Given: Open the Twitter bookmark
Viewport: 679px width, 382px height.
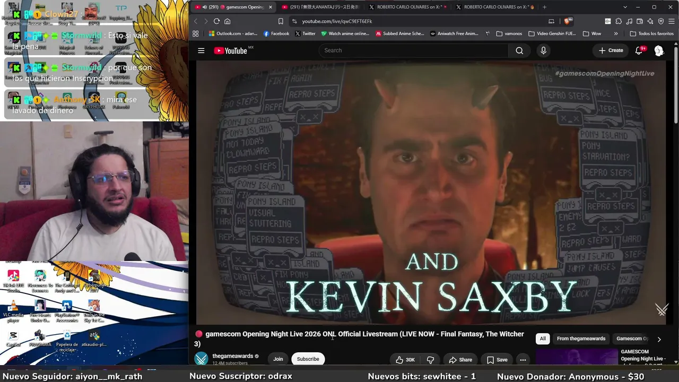Looking at the screenshot, I should [x=305, y=33].
